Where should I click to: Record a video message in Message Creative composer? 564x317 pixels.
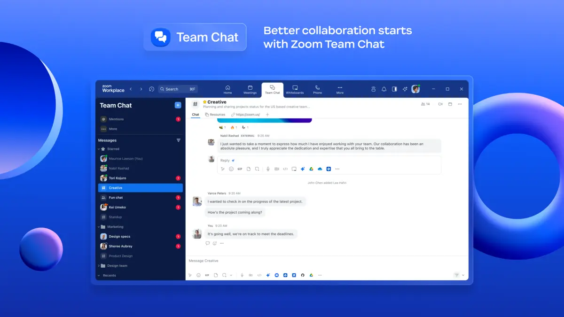251,275
